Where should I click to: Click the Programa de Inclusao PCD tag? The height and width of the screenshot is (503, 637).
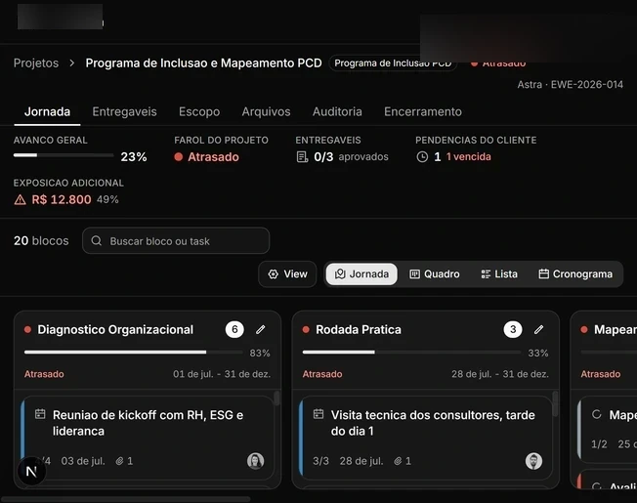click(393, 63)
